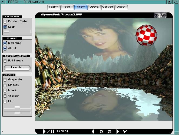Disable the Shrink checkbox
Screen dimensions: 179x135
pyautogui.click(x=5, y=48)
